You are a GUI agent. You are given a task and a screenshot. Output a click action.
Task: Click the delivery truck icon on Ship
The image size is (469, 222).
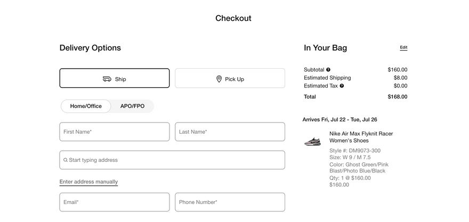tap(107, 79)
